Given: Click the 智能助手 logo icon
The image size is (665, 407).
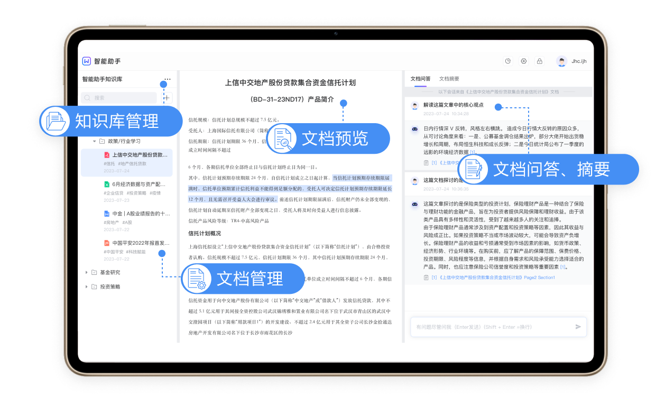Looking at the screenshot, I should [x=87, y=61].
